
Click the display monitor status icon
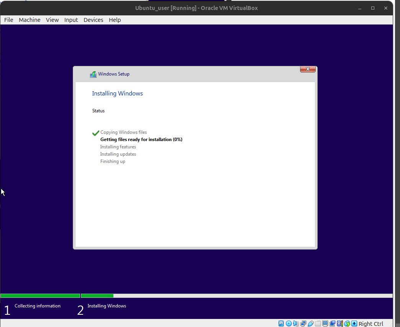[325, 324]
